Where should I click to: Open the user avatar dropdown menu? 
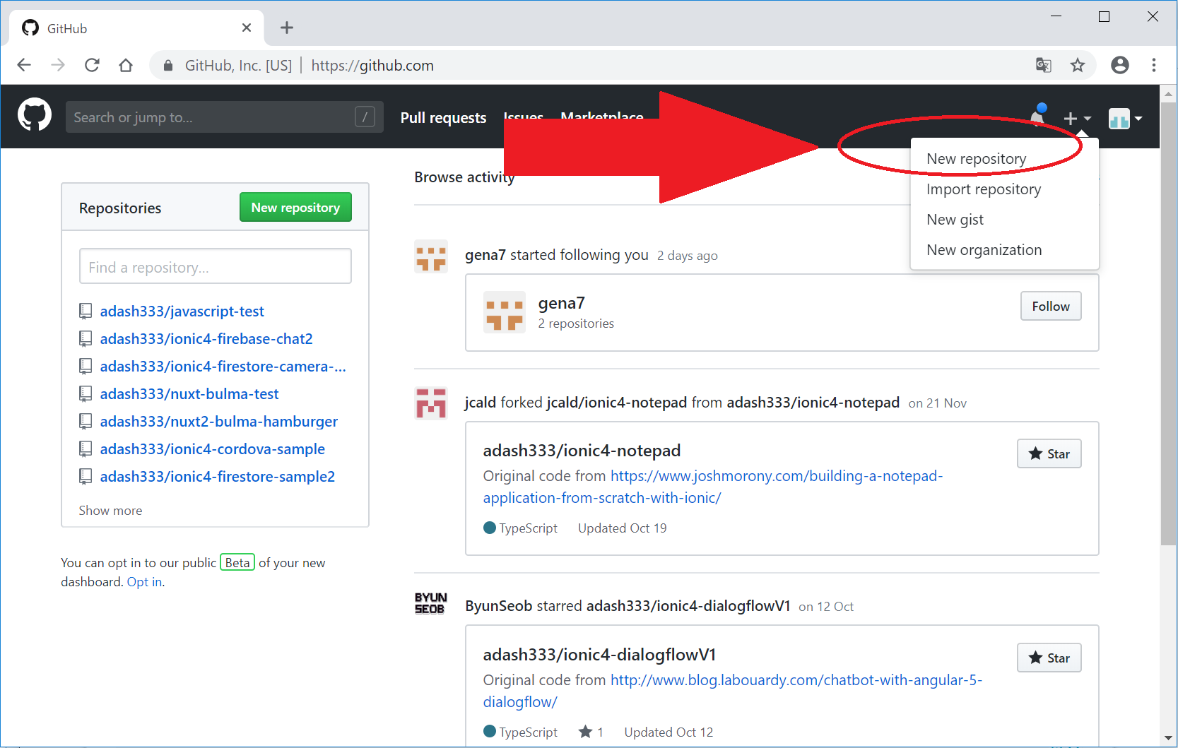tap(1125, 118)
